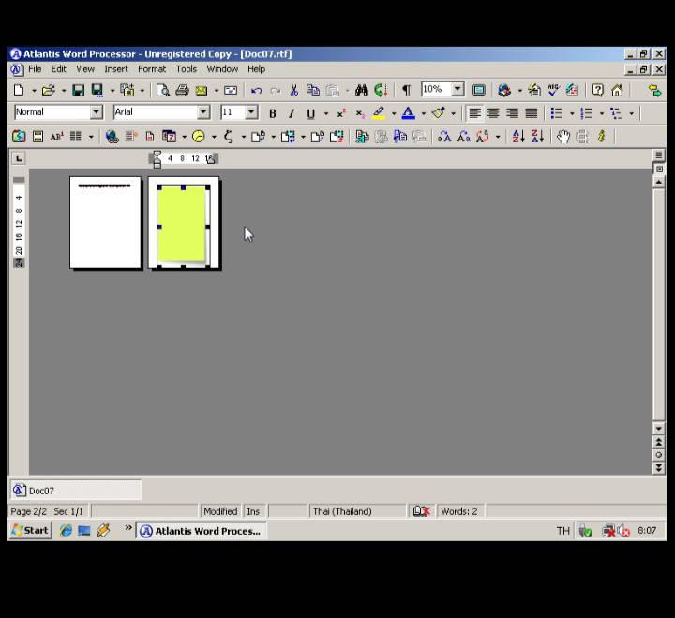Screen dimensions: 675x618
Task: Open Print Preview with the magnifier page icon
Action: pos(163,90)
